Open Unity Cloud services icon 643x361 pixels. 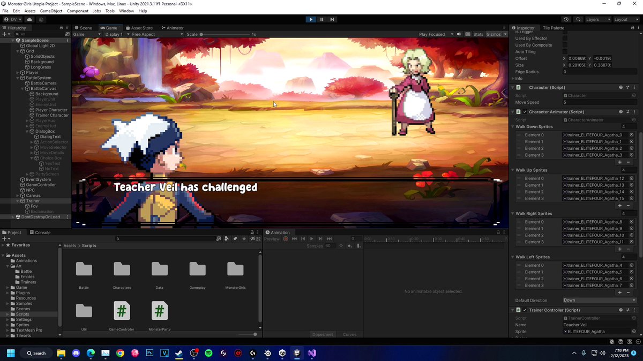29,19
